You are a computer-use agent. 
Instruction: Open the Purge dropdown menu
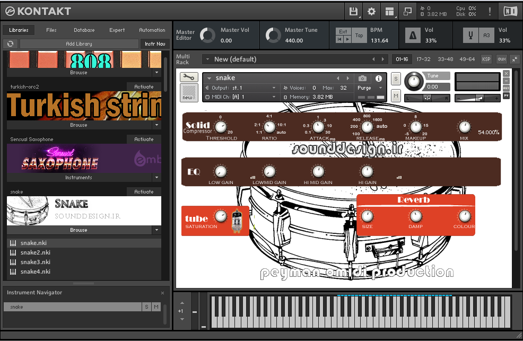(380, 88)
